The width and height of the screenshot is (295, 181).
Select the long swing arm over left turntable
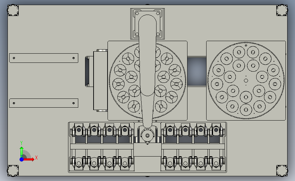[x=148, y=71]
